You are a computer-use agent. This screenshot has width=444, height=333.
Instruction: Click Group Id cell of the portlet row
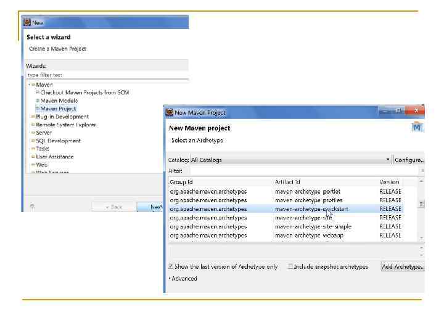point(208,191)
